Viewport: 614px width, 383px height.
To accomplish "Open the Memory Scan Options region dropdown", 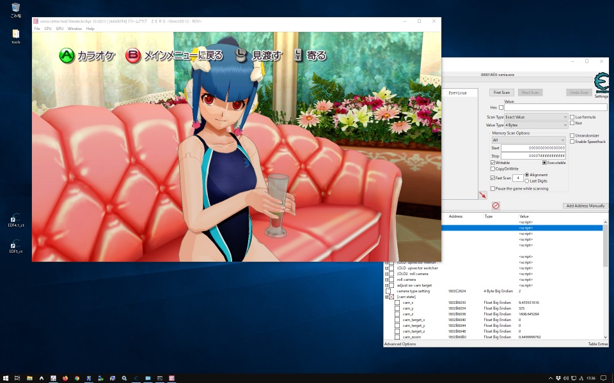I will 529,140.
